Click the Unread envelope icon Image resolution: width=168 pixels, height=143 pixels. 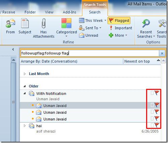[x=82, y=35]
